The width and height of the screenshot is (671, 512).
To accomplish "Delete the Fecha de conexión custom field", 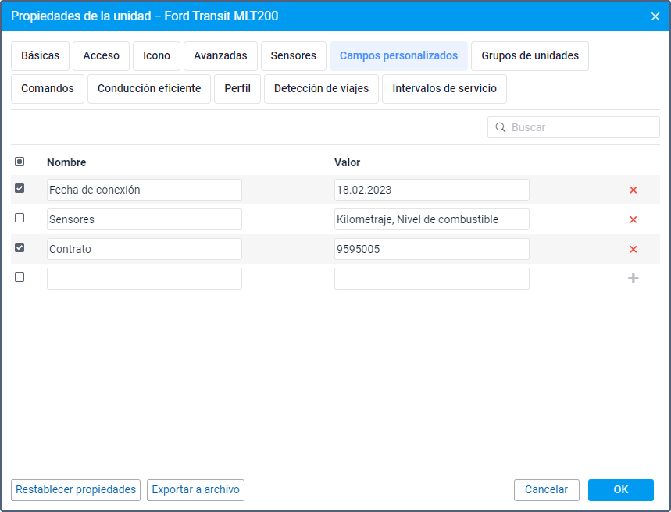I will (x=633, y=190).
